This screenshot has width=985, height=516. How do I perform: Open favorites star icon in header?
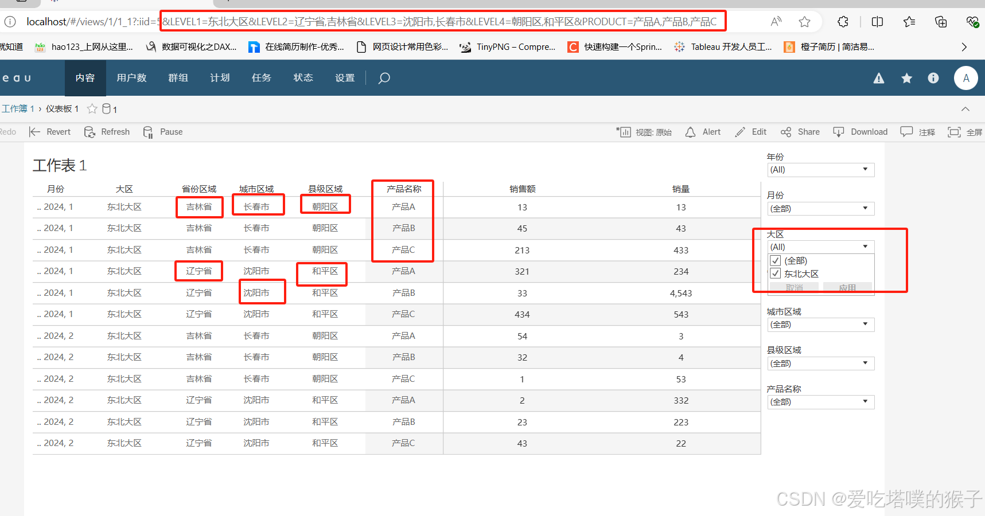coord(906,78)
